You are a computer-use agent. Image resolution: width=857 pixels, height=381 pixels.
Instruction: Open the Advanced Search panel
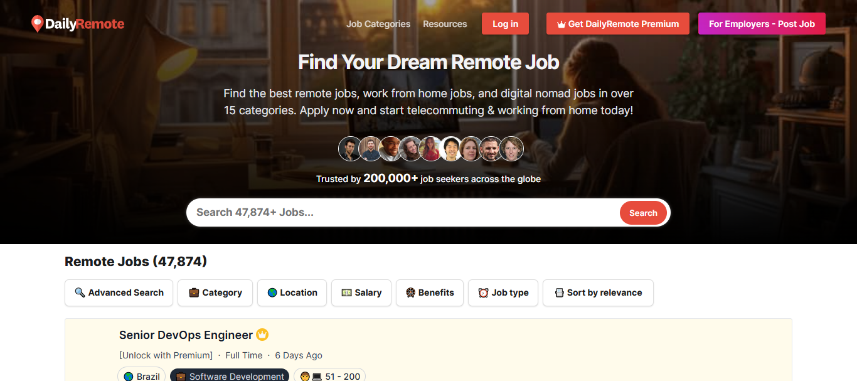pos(119,292)
